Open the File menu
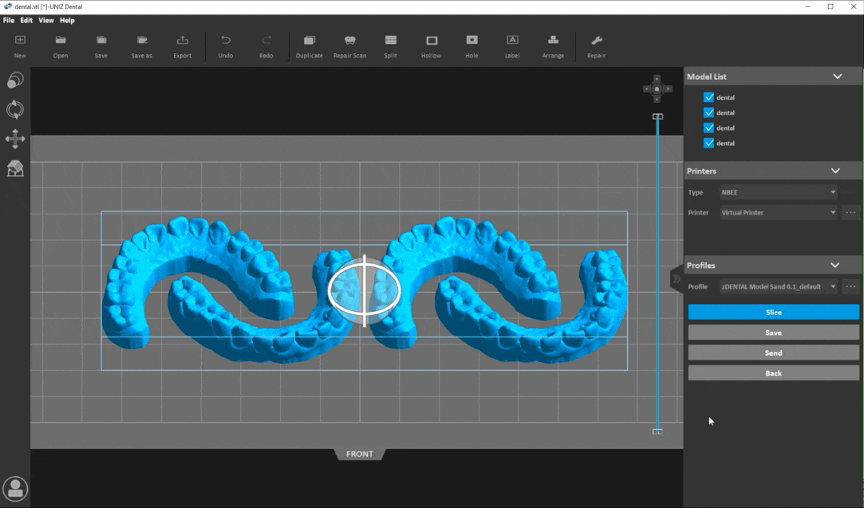This screenshot has width=864, height=508. 9,20
